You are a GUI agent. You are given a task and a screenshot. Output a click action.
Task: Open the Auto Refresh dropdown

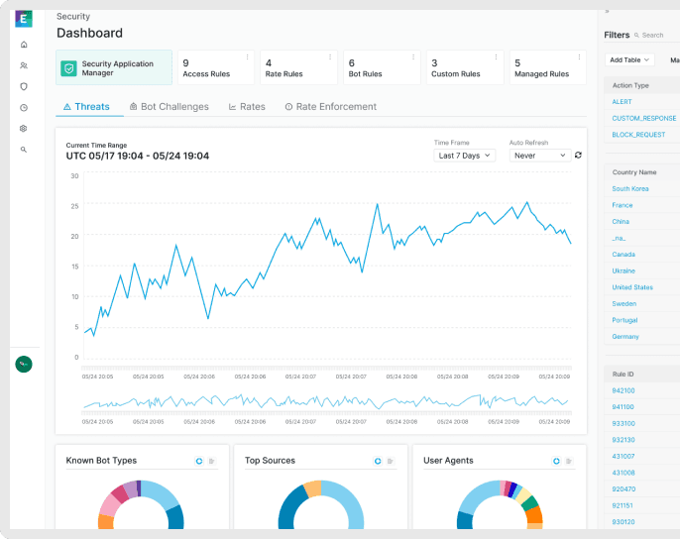(x=539, y=156)
